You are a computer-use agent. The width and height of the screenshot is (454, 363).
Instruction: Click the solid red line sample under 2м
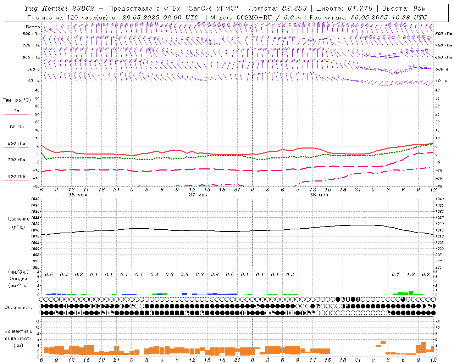coord(17,115)
